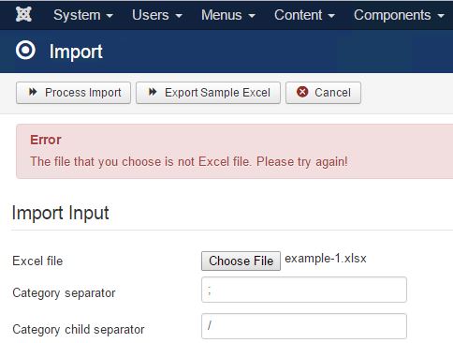This screenshot has width=453, height=343.
Task: Expand the Menus dropdown caret
Action: pyautogui.click(x=252, y=16)
